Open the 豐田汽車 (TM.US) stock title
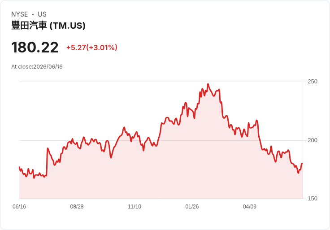The image size is (330, 230). tap(48, 26)
